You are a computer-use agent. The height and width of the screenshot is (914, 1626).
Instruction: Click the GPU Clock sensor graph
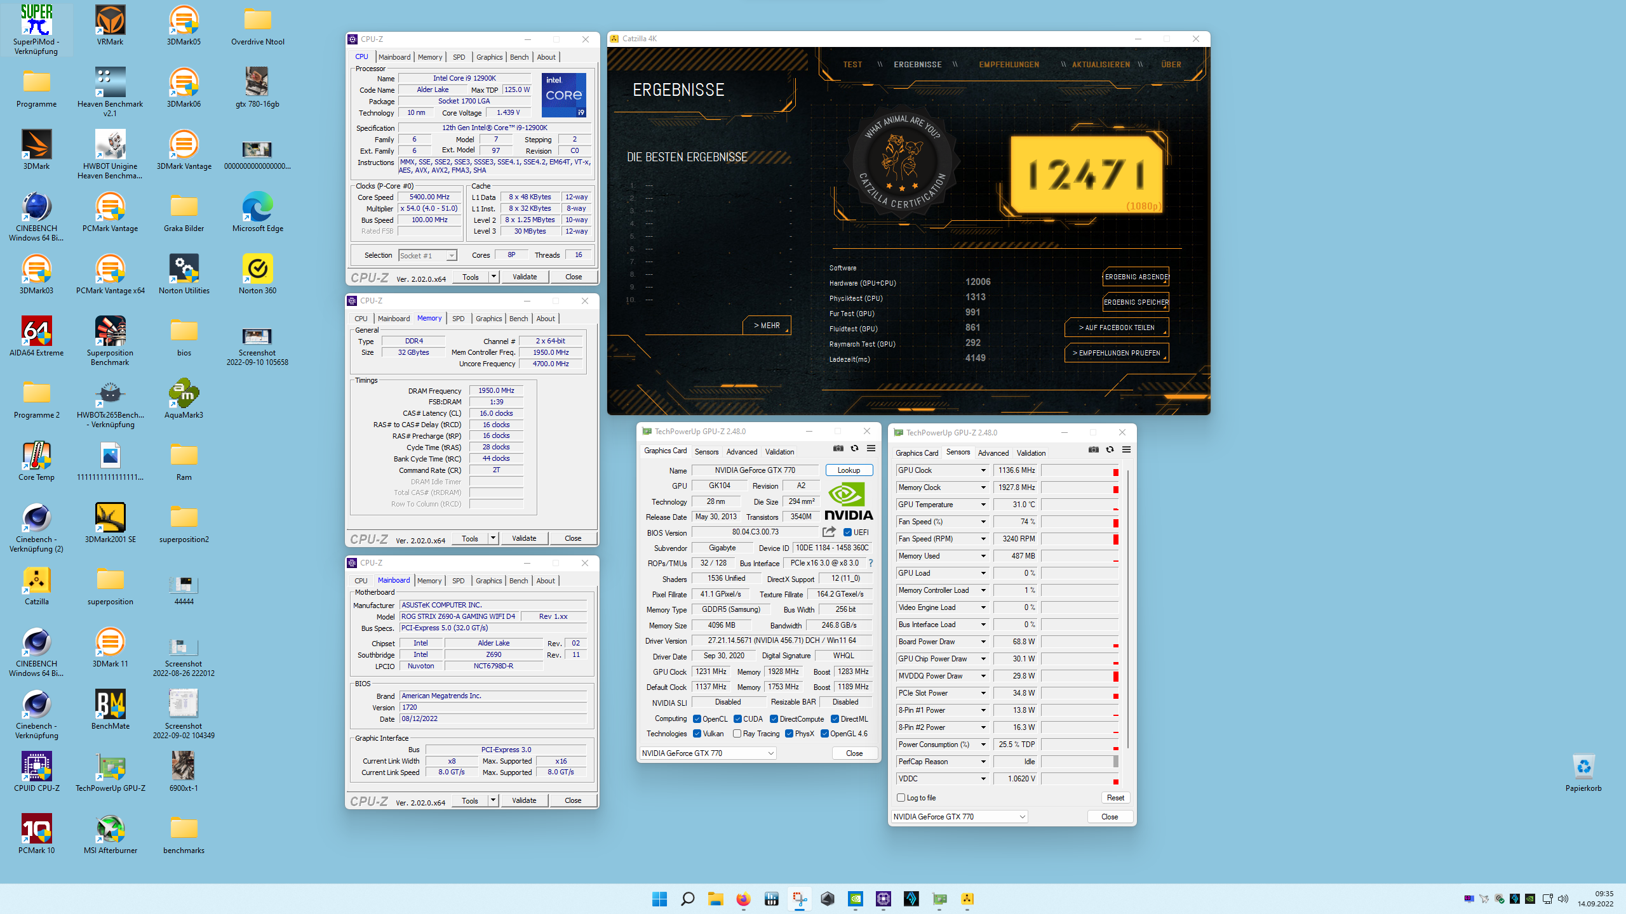coord(1080,470)
